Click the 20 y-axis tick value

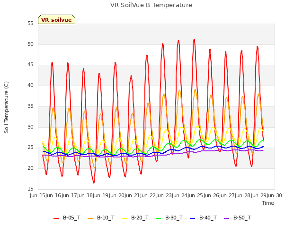30,168
